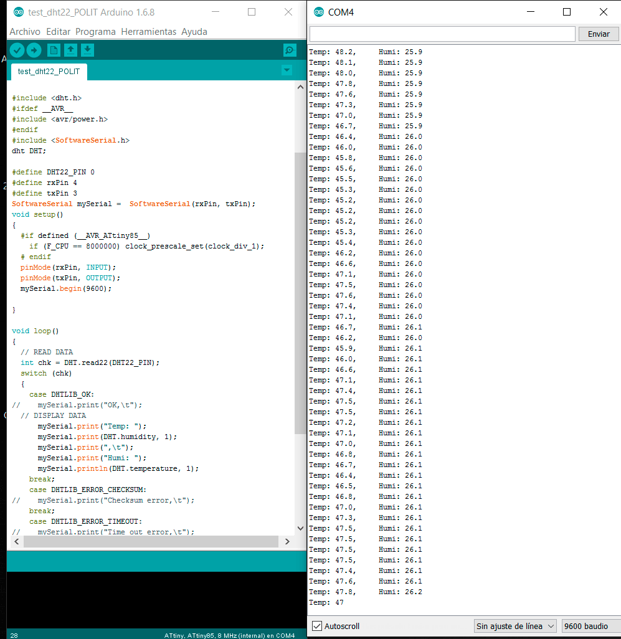The height and width of the screenshot is (639, 621).
Task: Click code line 'case DHTLIB_ERROR_TIMEOUT:'
Action: click(x=85, y=522)
